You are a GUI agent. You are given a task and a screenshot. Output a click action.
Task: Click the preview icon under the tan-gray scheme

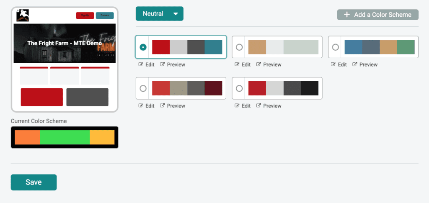tap(258, 64)
